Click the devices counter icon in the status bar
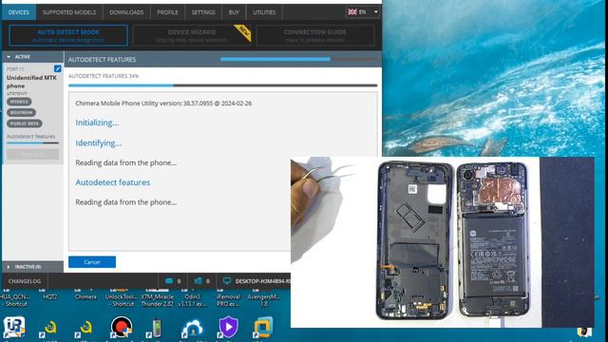The width and height of the screenshot is (608, 342). (198, 281)
